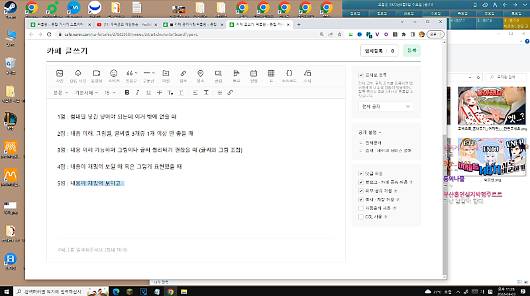This screenshot has width=530, height=296.
Task: Open the 수식 formula editor
Action: coord(307,74)
